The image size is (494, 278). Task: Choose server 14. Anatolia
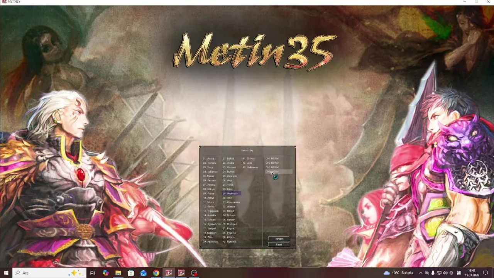(x=210, y=215)
